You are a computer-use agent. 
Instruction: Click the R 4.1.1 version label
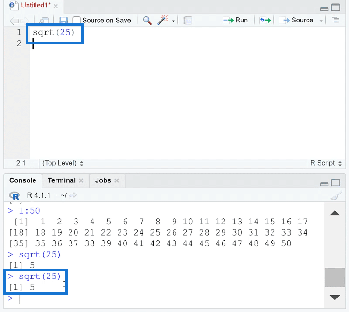pos(39,195)
